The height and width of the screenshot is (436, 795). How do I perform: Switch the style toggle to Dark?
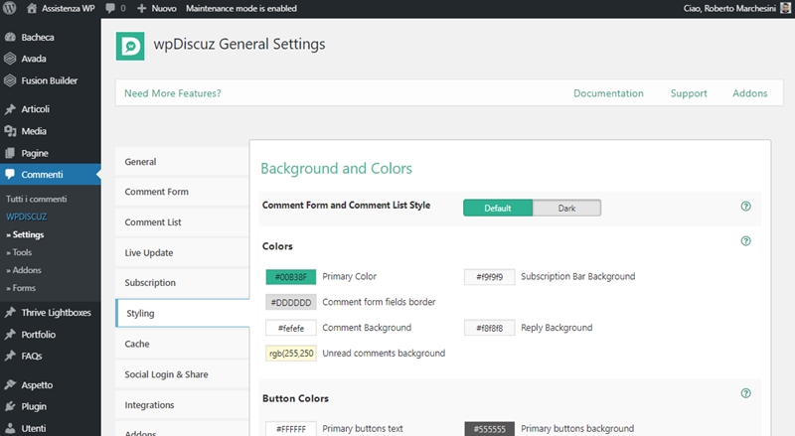(x=566, y=208)
